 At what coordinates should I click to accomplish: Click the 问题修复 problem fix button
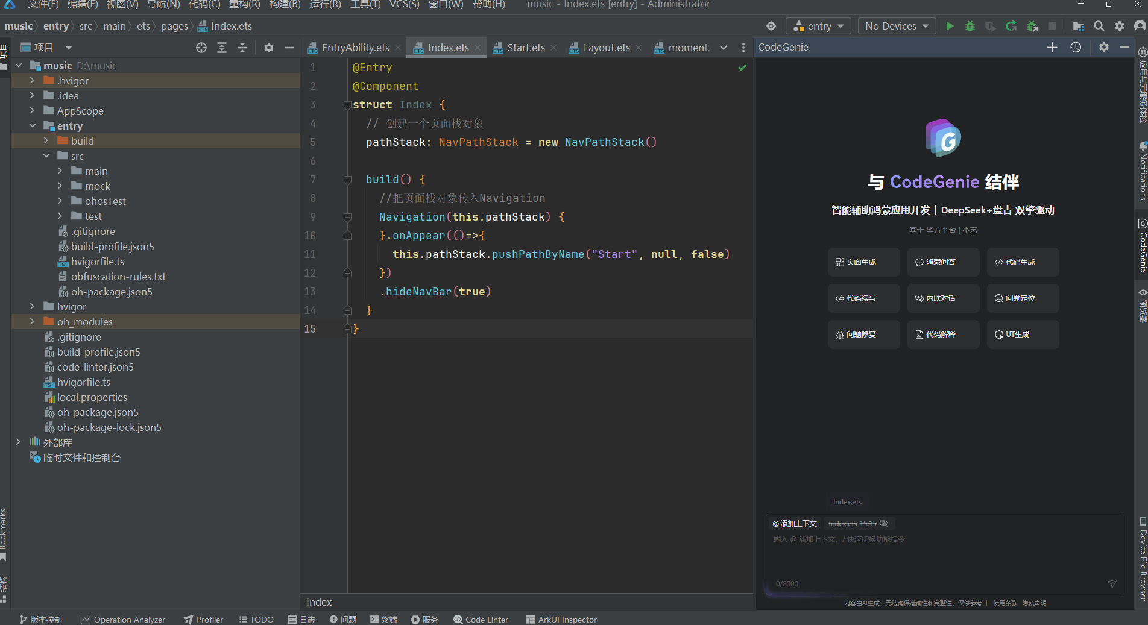(863, 334)
